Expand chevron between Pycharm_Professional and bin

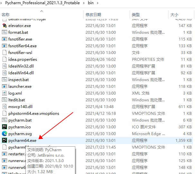84,3
